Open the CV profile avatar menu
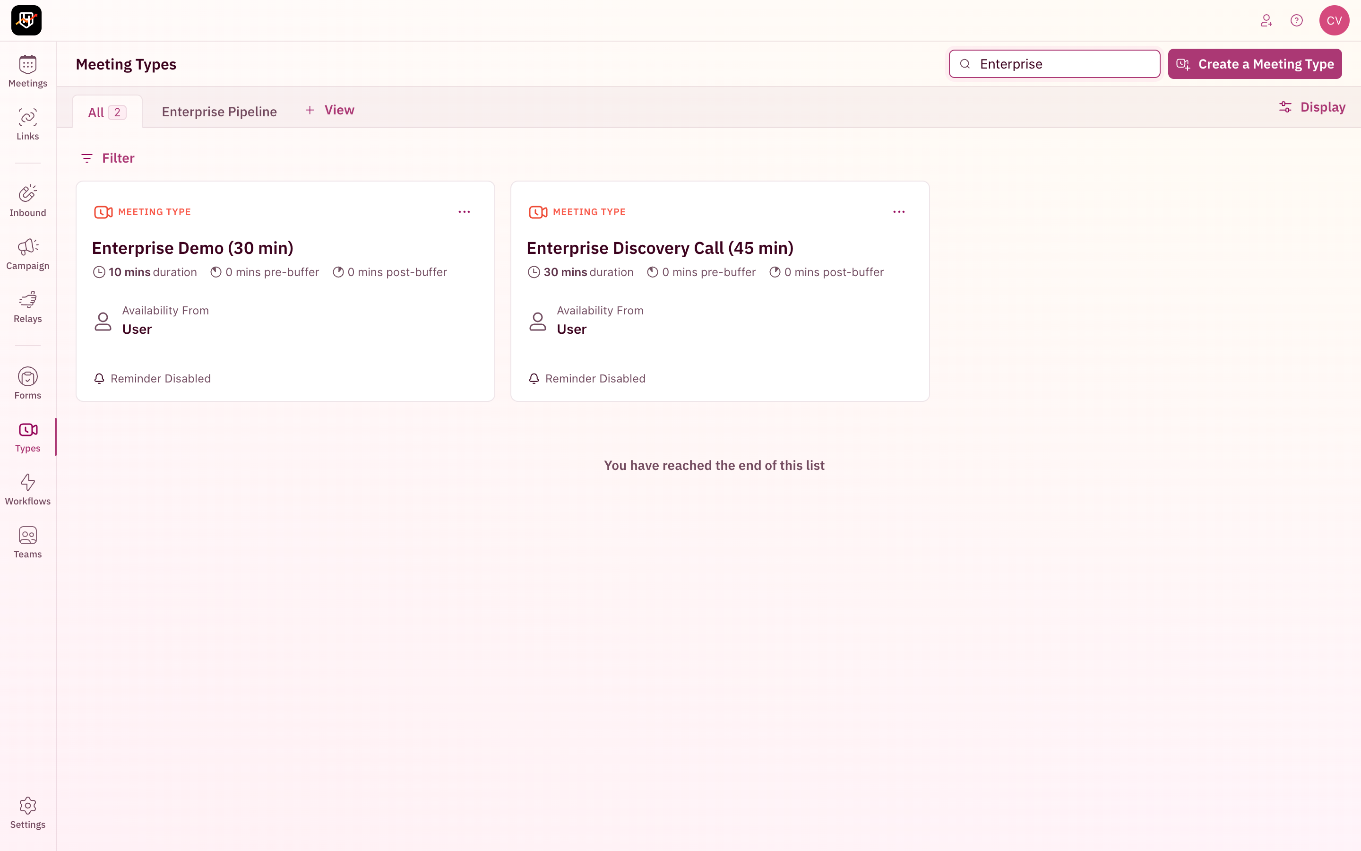Viewport: 1361px width, 851px height. [x=1334, y=21]
